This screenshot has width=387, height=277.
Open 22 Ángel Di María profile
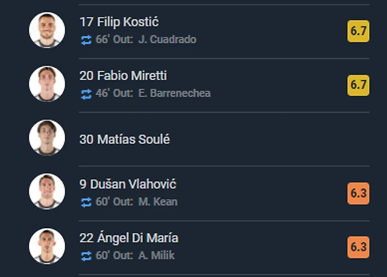[x=129, y=238]
